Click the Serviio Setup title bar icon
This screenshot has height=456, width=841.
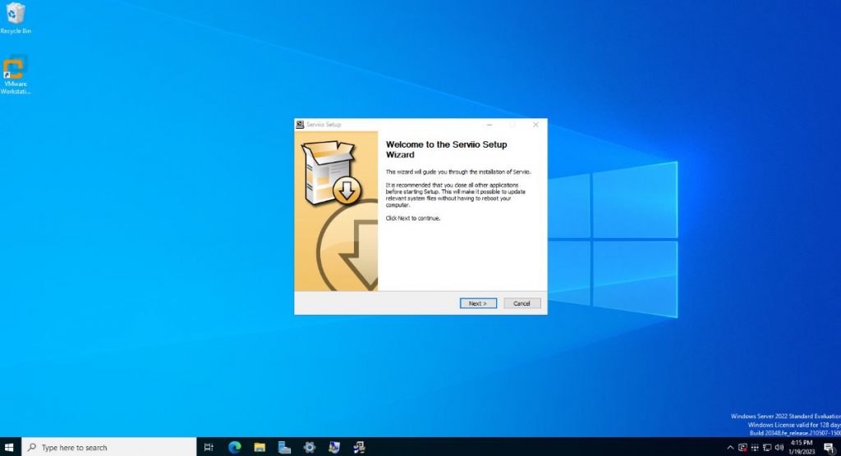coord(300,125)
